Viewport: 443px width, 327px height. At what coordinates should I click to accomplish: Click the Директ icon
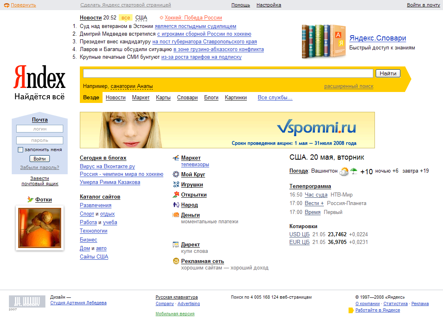tap(176, 245)
